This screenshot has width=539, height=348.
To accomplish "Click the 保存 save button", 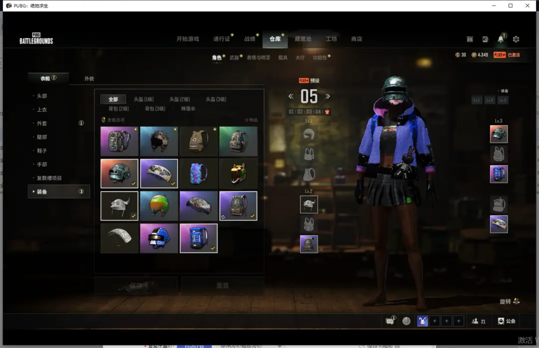I will click(x=136, y=286).
